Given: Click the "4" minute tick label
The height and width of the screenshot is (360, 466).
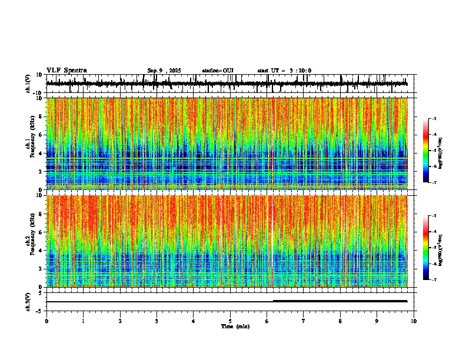Looking at the screenshot, I should click(194, 321).
